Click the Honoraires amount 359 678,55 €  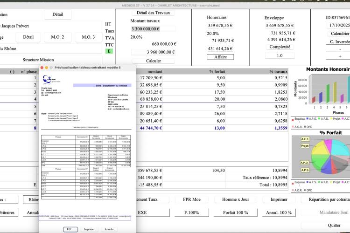(x=220, y=26)
